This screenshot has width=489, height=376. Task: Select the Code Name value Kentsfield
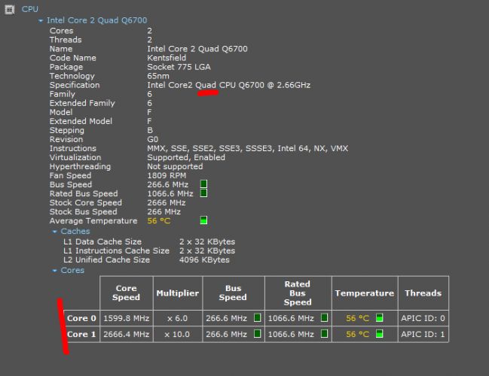(x=167, y=58)
